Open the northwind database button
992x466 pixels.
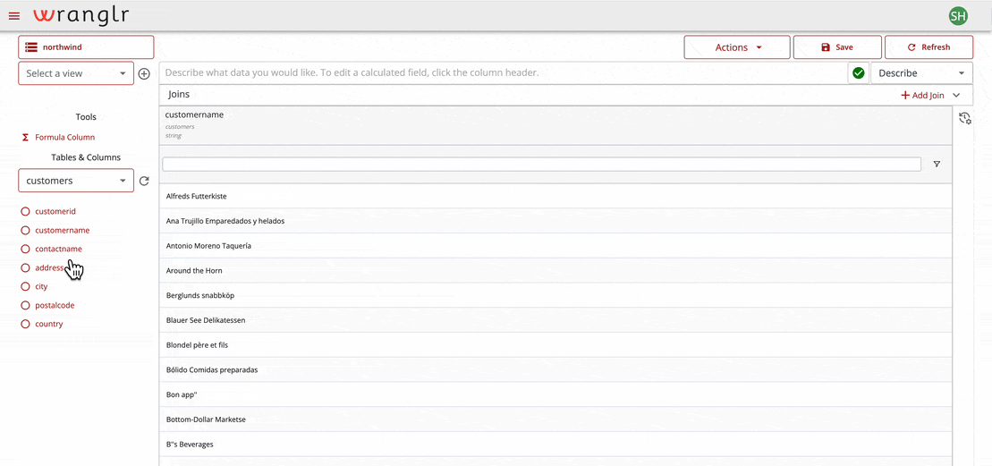pos(86,47)
